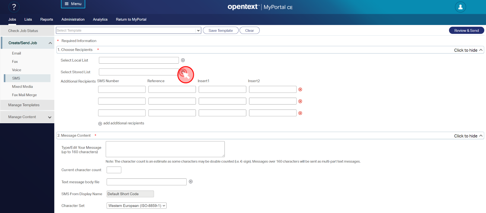Go to the Administration tab
Viewport: 486px width, 213px height.
click(x=73, y=19)
